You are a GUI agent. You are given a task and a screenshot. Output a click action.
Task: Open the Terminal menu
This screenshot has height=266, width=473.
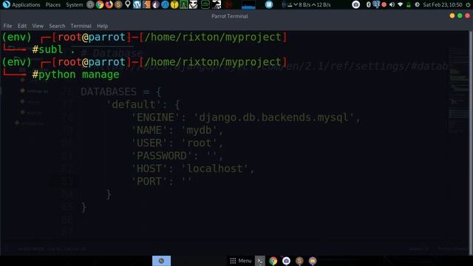[x=81, y=26]
